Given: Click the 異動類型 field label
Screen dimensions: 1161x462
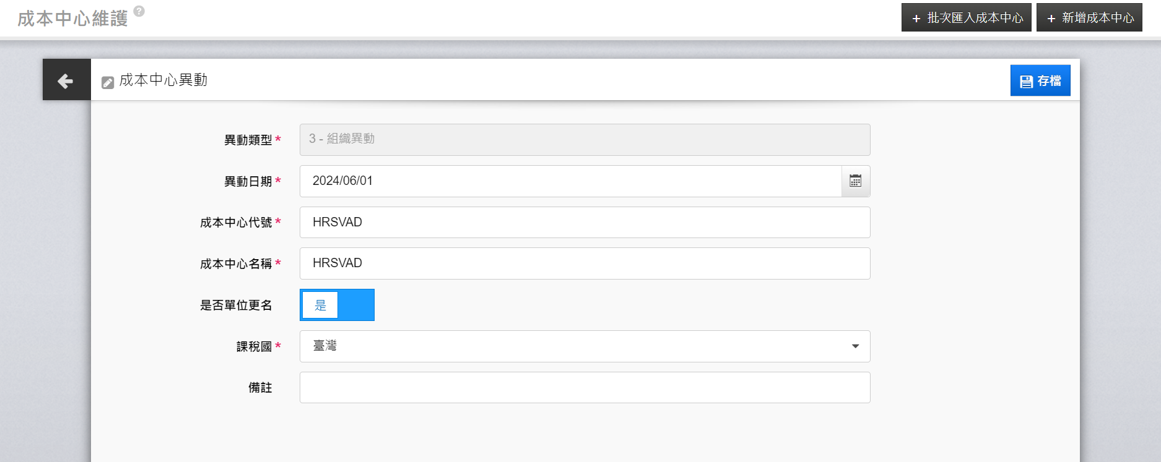Looking at the screenshot, I should pos(248,140).
